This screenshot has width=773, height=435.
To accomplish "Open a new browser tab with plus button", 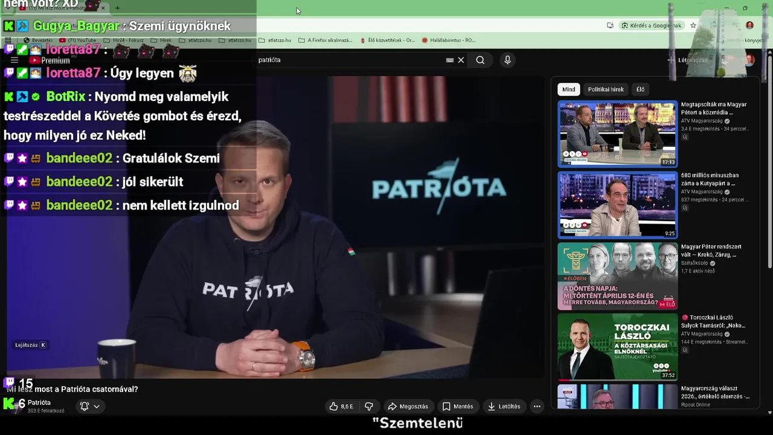I will point(117,8).
